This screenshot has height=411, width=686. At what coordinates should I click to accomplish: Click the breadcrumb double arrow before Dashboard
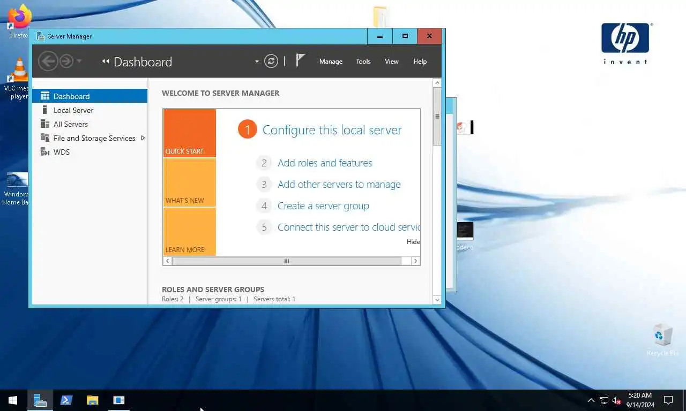click(x=106, y=62)
